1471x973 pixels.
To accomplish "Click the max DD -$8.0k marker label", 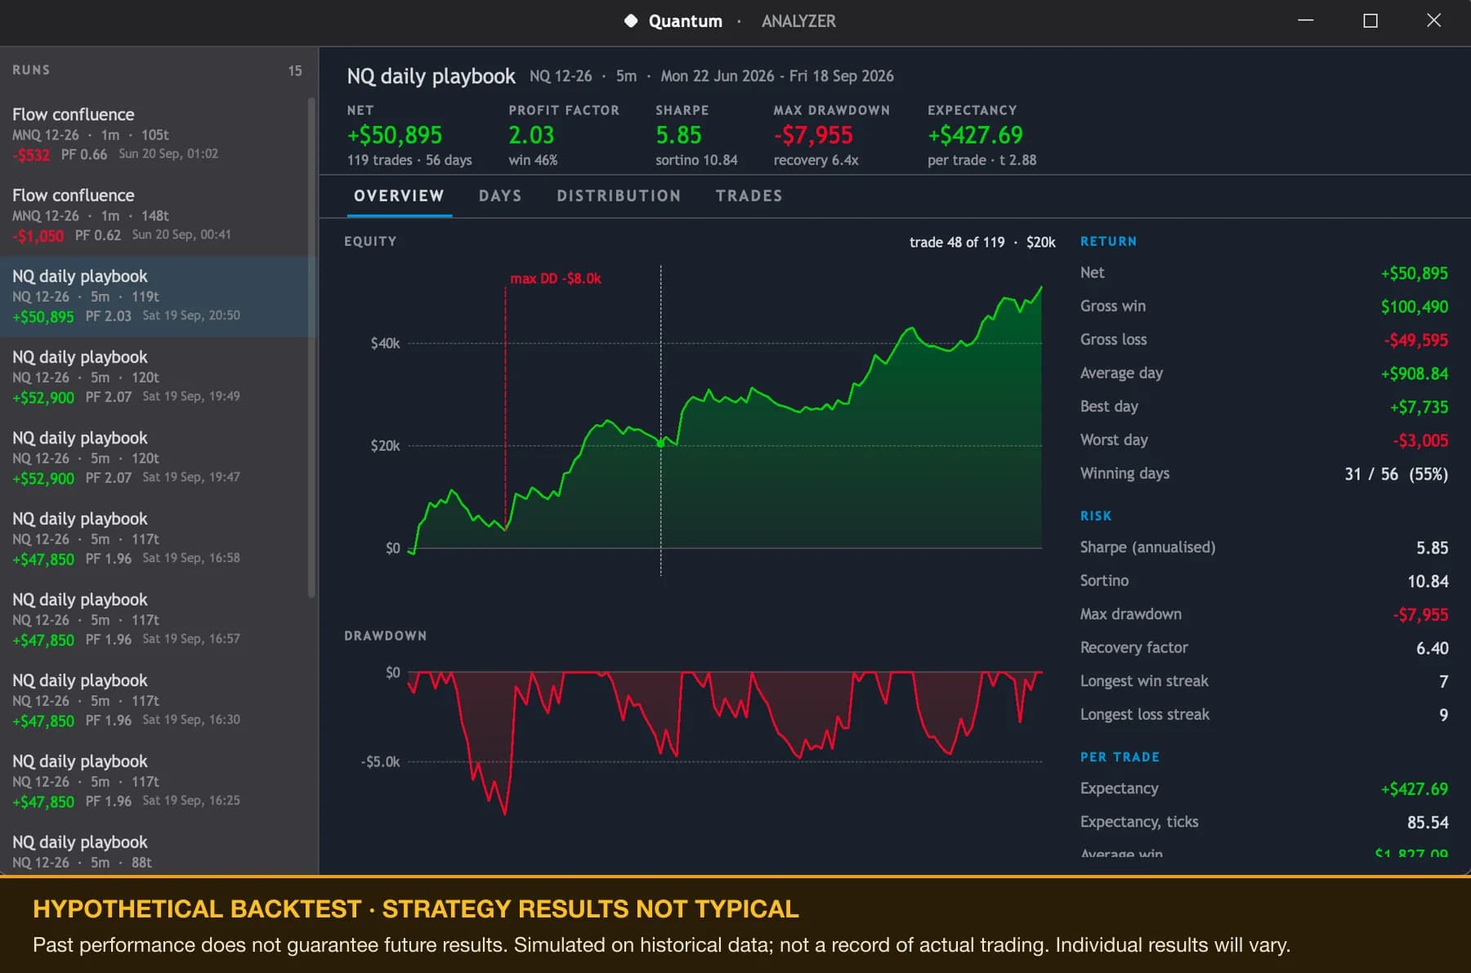I will 556,279.
